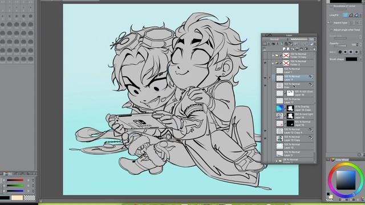Viewport: 365px width, 205px height.
Task: Collapse the Folder 3 layer folder
Action: (273, 63)
